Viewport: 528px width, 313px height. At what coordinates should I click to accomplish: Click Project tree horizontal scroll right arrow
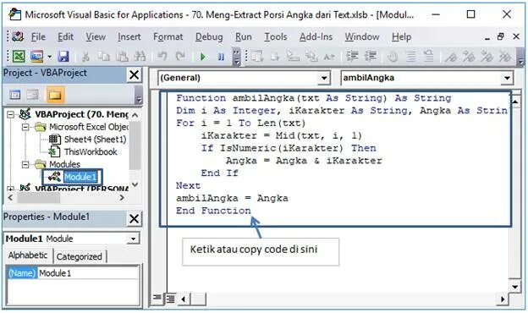(122, 198)
